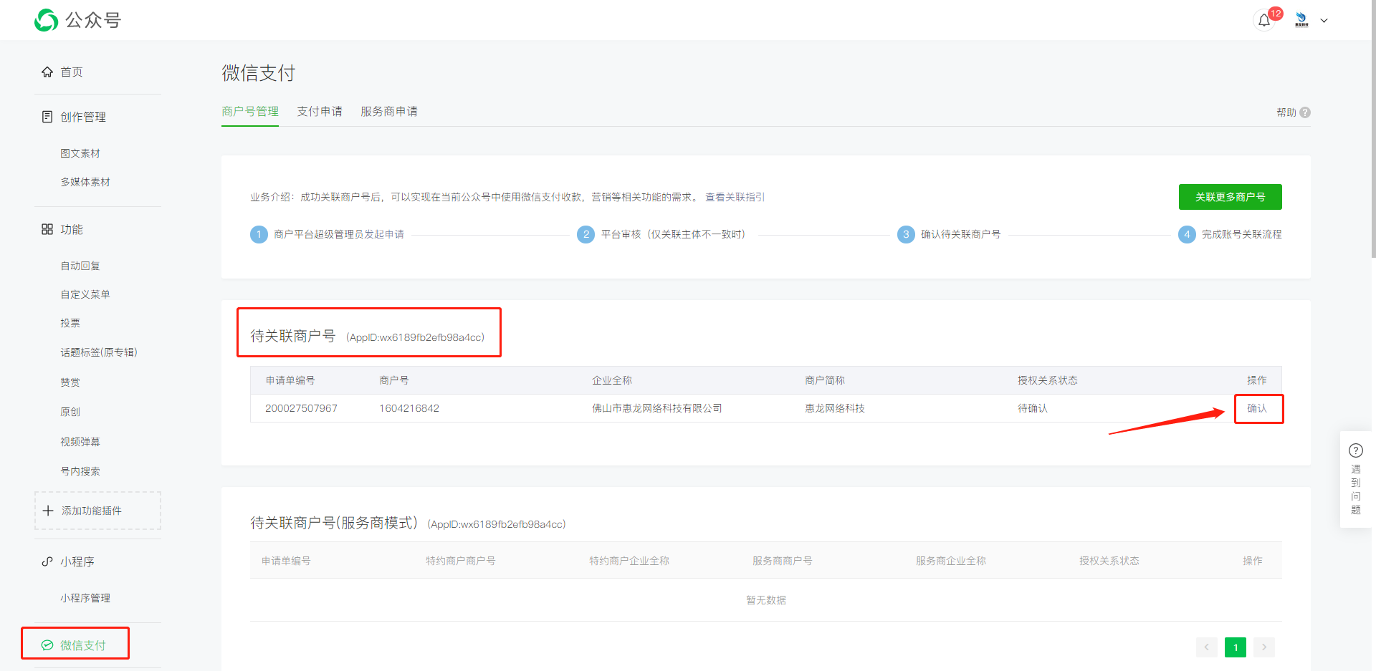The height and width of the screenshot is (671, 1376).
Task: Click status 待确认 cell
Action: point(1033,408)
